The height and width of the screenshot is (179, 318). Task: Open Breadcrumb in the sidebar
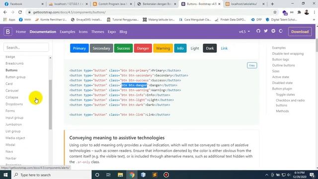(x=14, y=63)
